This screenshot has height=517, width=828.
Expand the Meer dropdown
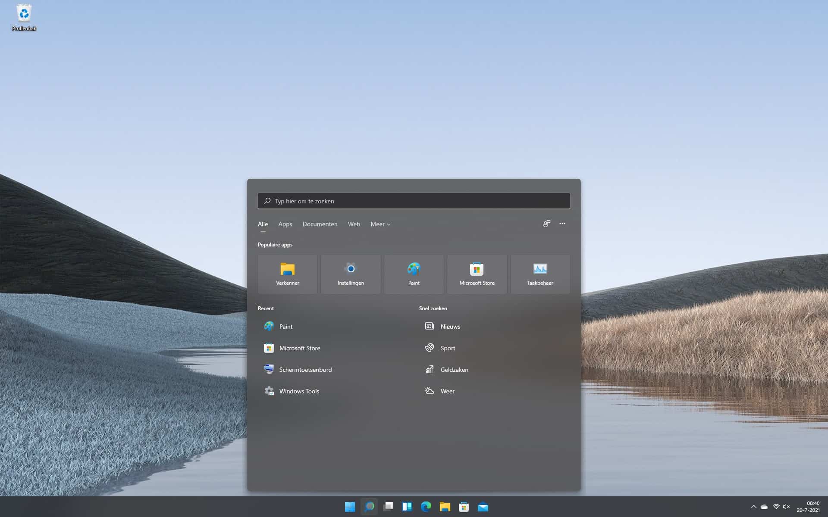[x=379, y=224]
